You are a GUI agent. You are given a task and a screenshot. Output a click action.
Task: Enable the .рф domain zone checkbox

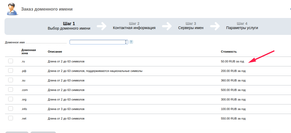(11, 71)
